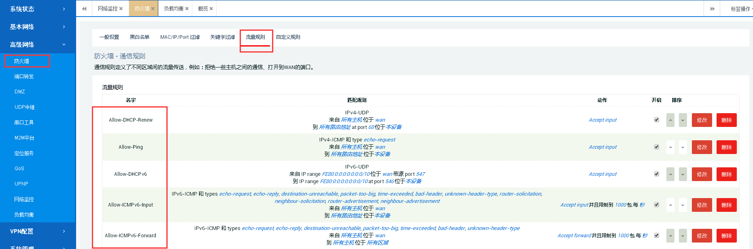Viewport: 753px width, 249px height.
Task: Move Allow-DHCPv6 rule up
Action: (x=670, y=174)
